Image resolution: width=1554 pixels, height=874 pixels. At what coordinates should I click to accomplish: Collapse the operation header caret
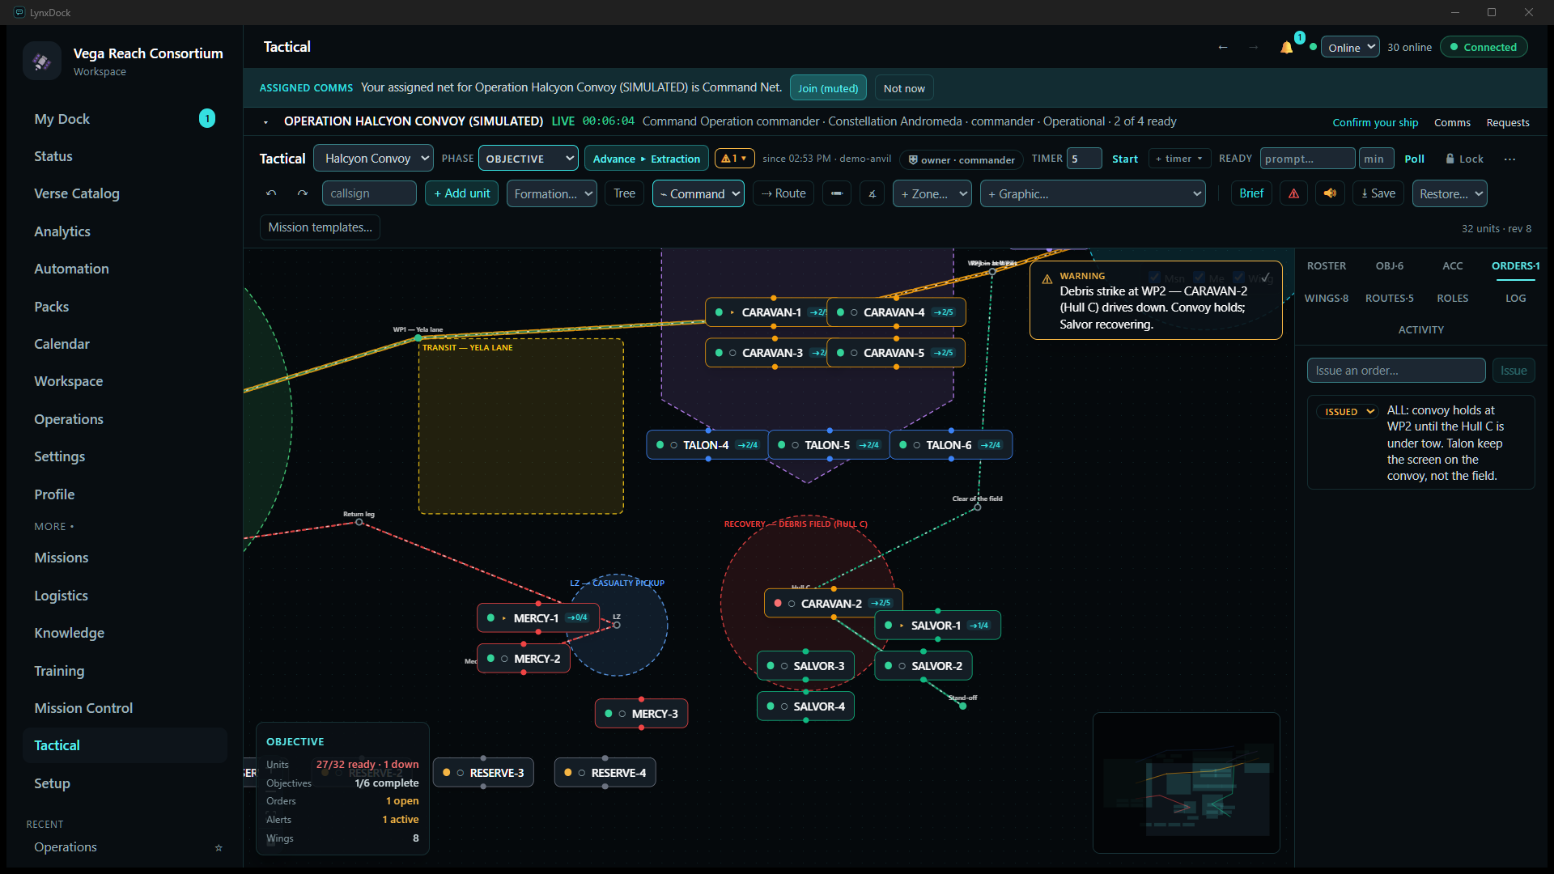click(265, 122)
